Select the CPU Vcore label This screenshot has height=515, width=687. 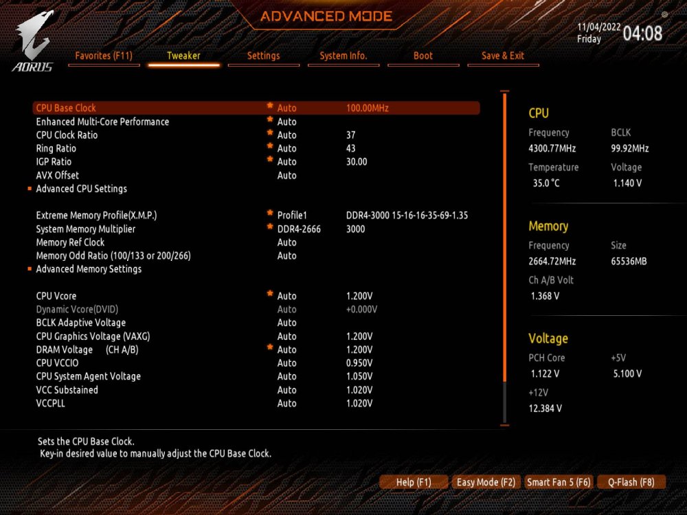pyautogui.click(x=56, y=296)
